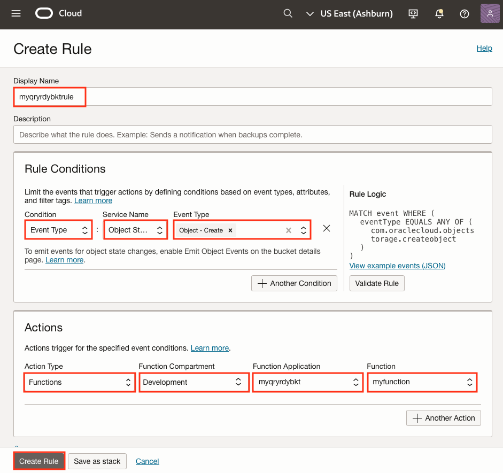This screenshot has height=473, width=503.
Task: Expand the Function Compartment Development dropdown
Action: pos(194,382)
